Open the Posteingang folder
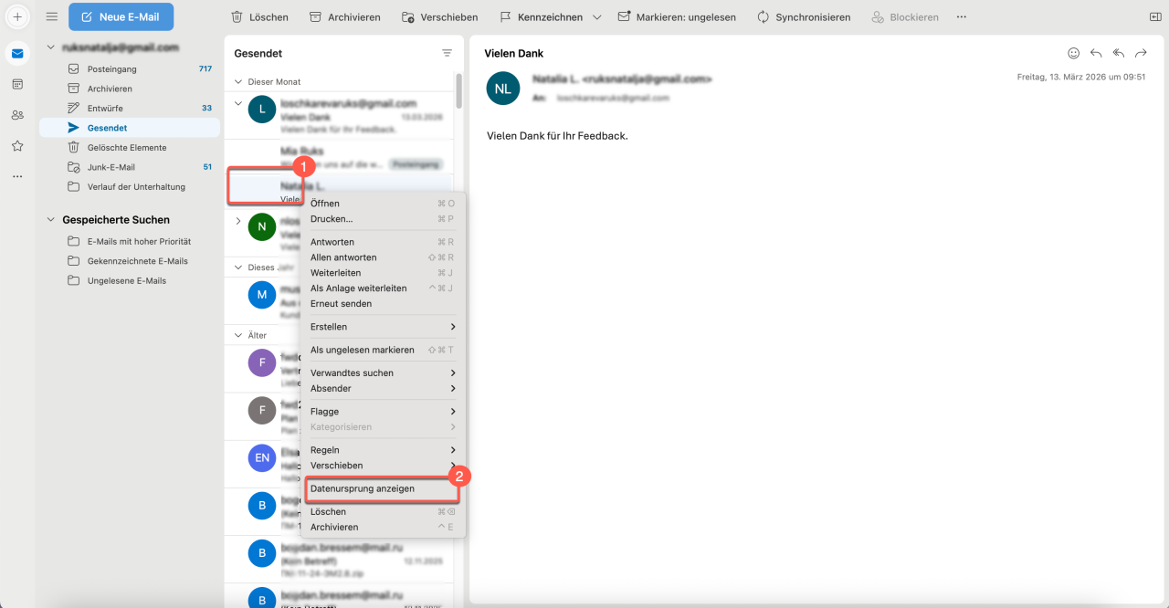 (130, 69)
